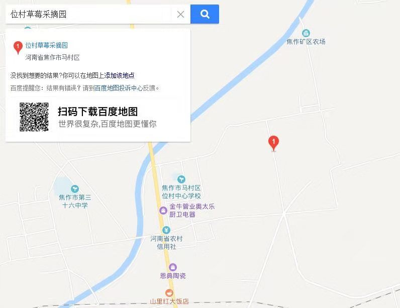The height and width of the screenshot is (308, 400).
Task: Select the 金牛管业奥太乐厨卫电器 shop icon
Action: [163, 211]
